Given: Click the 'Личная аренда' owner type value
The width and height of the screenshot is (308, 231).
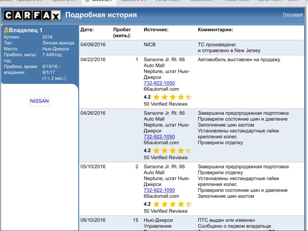Looking at the screenshot, I should [58, 43].
